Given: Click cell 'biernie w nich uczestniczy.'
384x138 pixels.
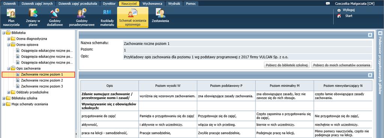Looking at the screenshot, I should [284, 124].
